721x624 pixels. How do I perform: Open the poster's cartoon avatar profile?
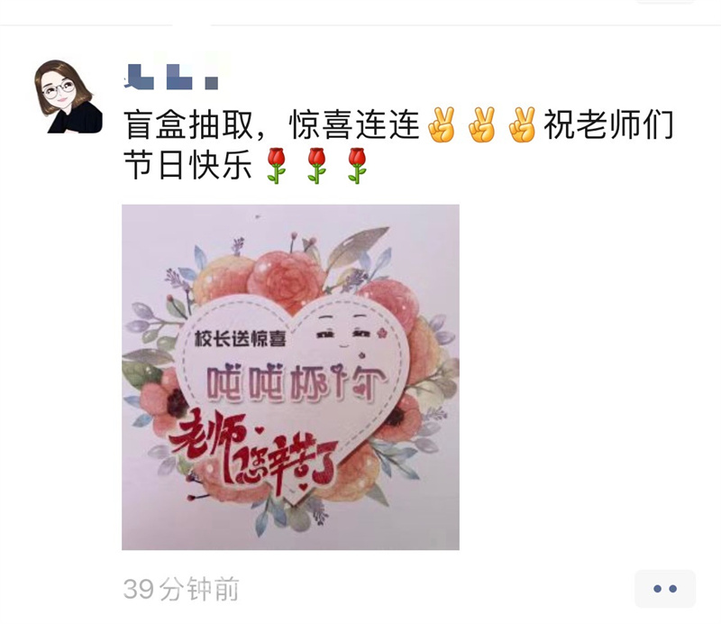[x=68, y=96]
